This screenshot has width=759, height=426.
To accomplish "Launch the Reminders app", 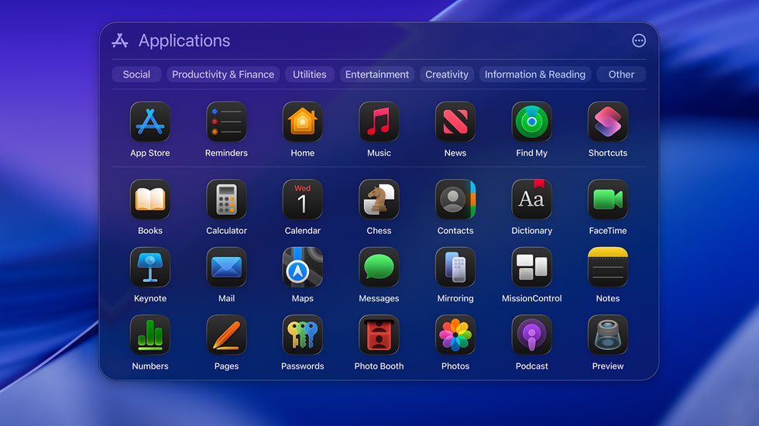I will pyautogui.click(x=226, y=122).
